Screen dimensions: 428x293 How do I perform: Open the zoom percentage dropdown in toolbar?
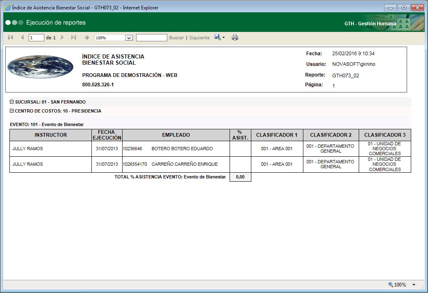pos(129,38)
